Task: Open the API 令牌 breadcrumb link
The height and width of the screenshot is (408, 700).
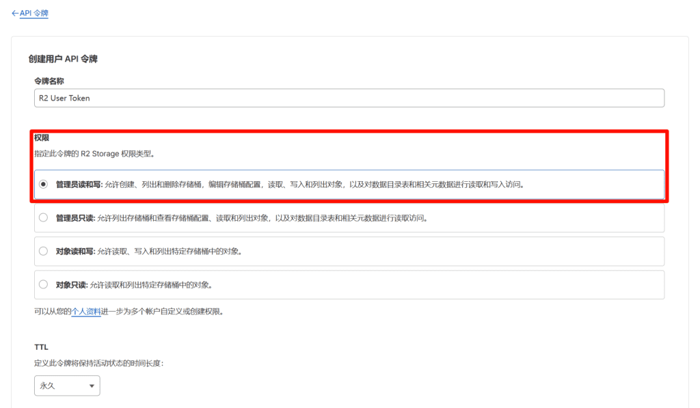Action: (x=33, y=14)
